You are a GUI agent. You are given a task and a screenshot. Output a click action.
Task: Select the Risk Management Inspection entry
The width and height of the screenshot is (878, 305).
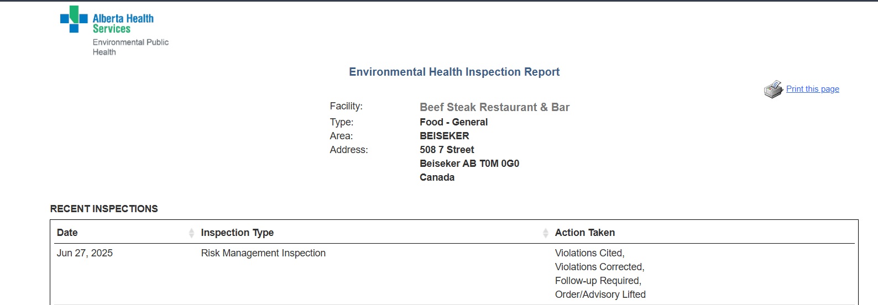263,253
